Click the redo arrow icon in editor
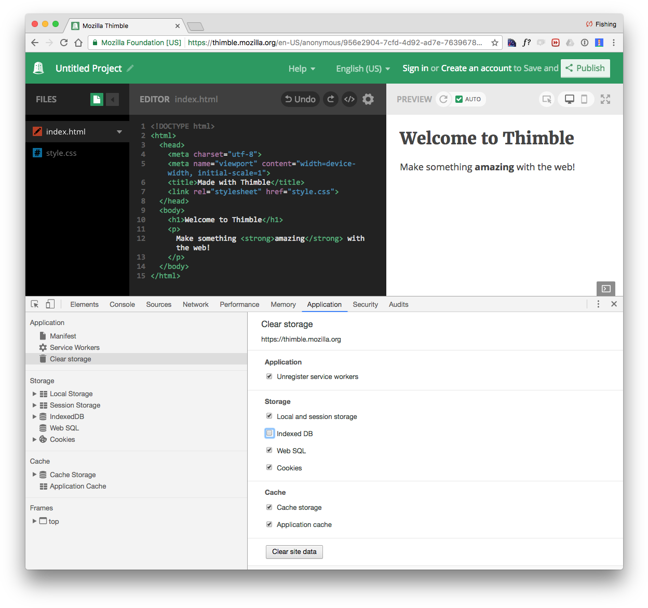Viewport: 648px width, 608px height. [x=331, y=99]
